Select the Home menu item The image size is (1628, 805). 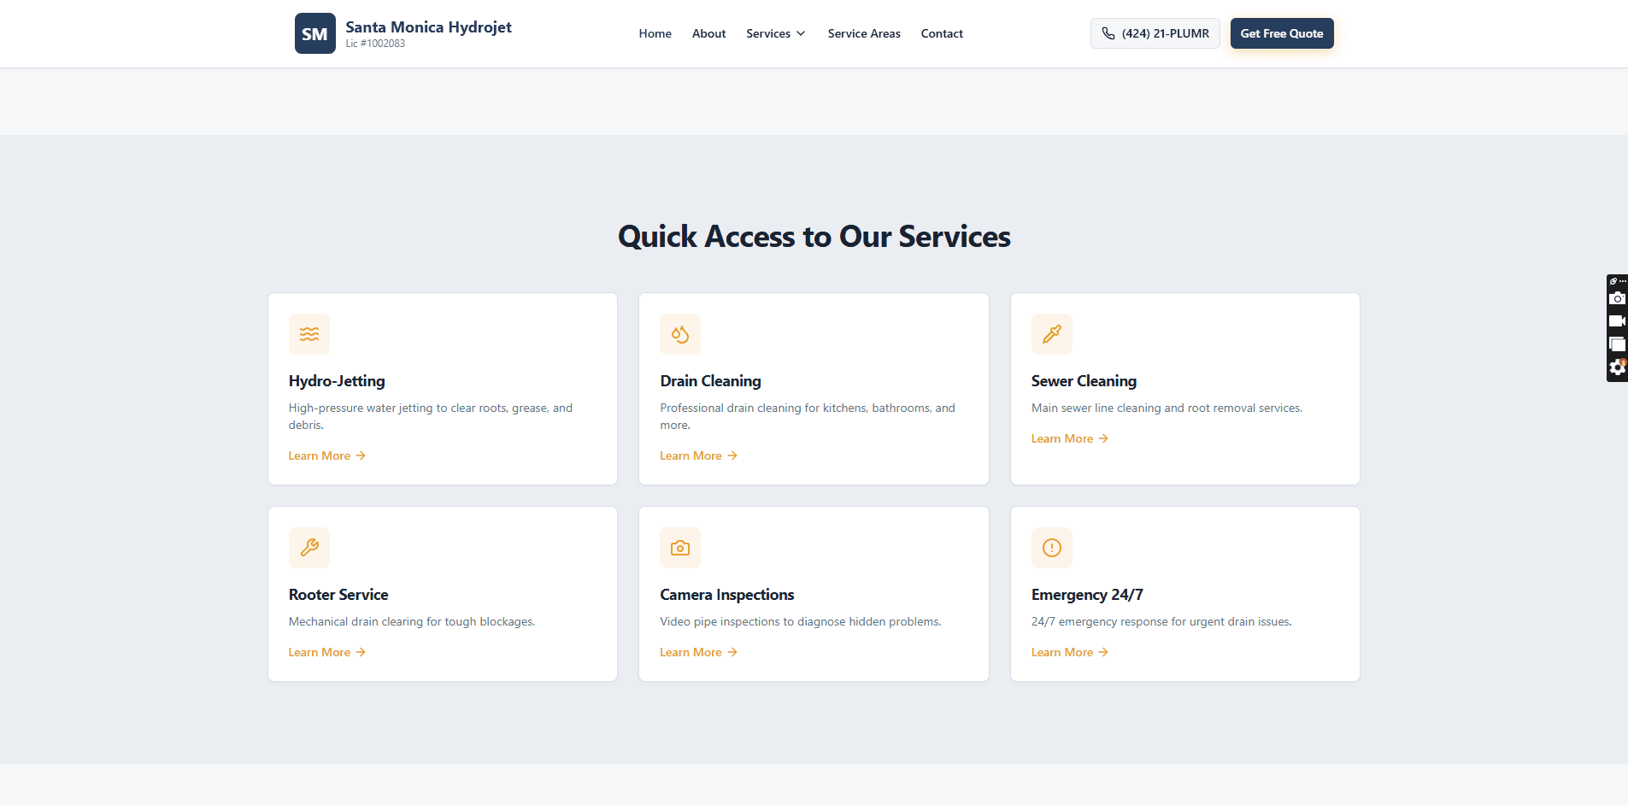pos(655,33)
